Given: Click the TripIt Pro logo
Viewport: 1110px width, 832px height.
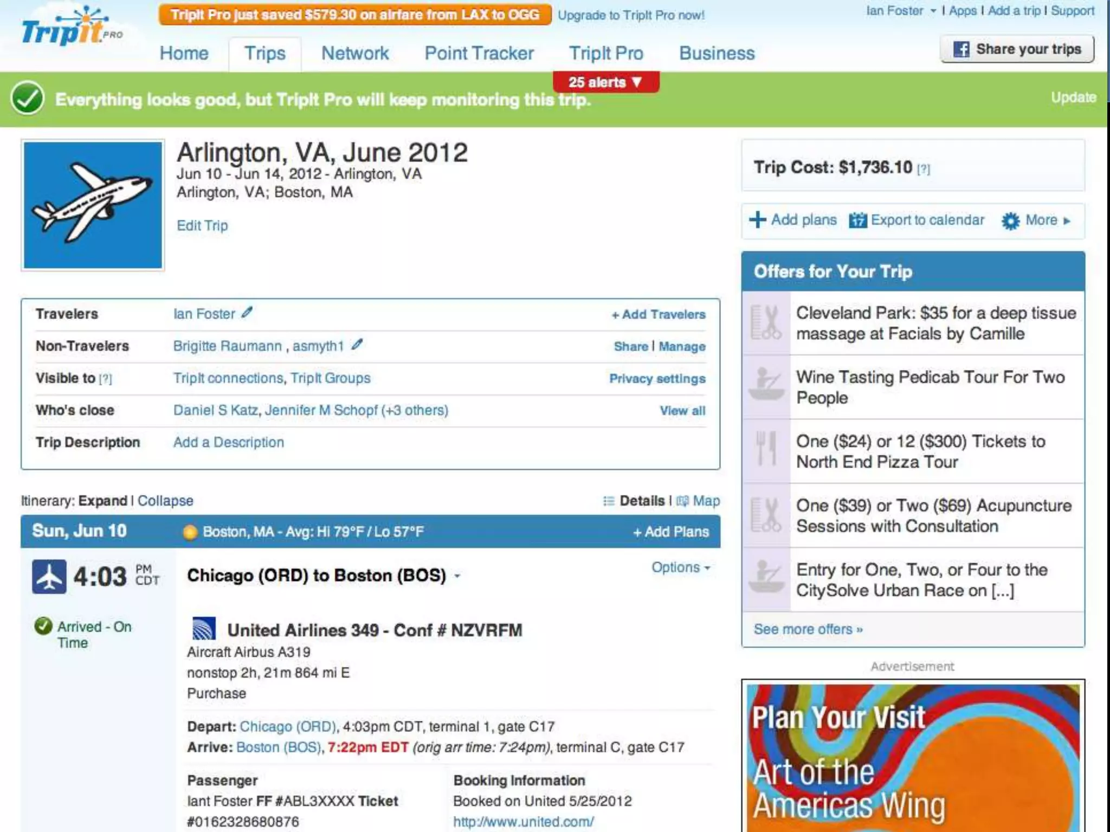Looking at the screenshot, I should pos(70,28).
